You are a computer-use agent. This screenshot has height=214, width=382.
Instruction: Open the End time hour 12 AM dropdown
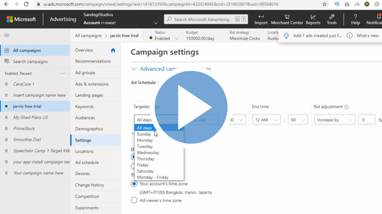266,120
